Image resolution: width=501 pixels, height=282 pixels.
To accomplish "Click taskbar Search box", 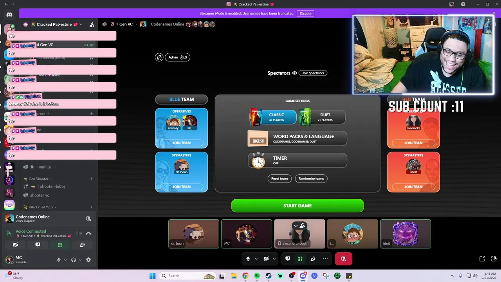I will tap(188, 276).
